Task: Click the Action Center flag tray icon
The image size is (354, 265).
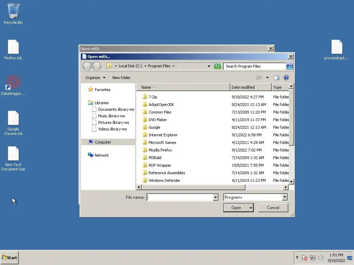Action: 304,257
